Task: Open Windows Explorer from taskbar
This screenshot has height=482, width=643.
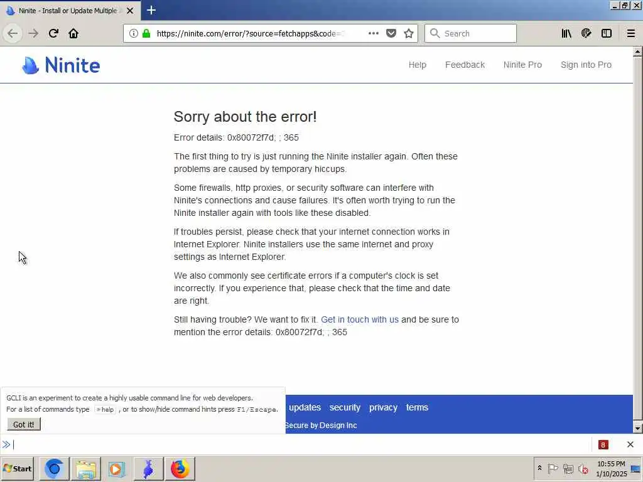Action: 85,468
